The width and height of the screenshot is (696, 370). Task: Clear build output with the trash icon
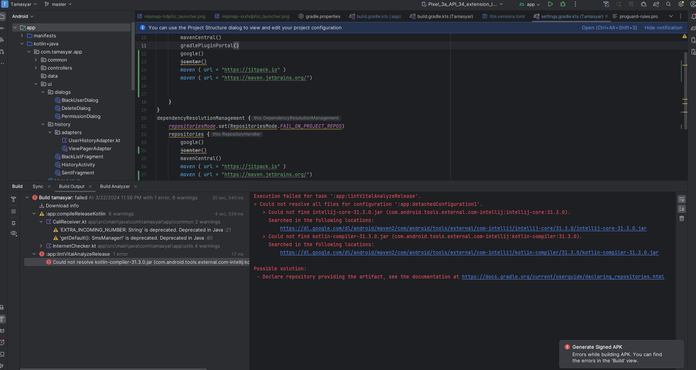click(682, 218)
